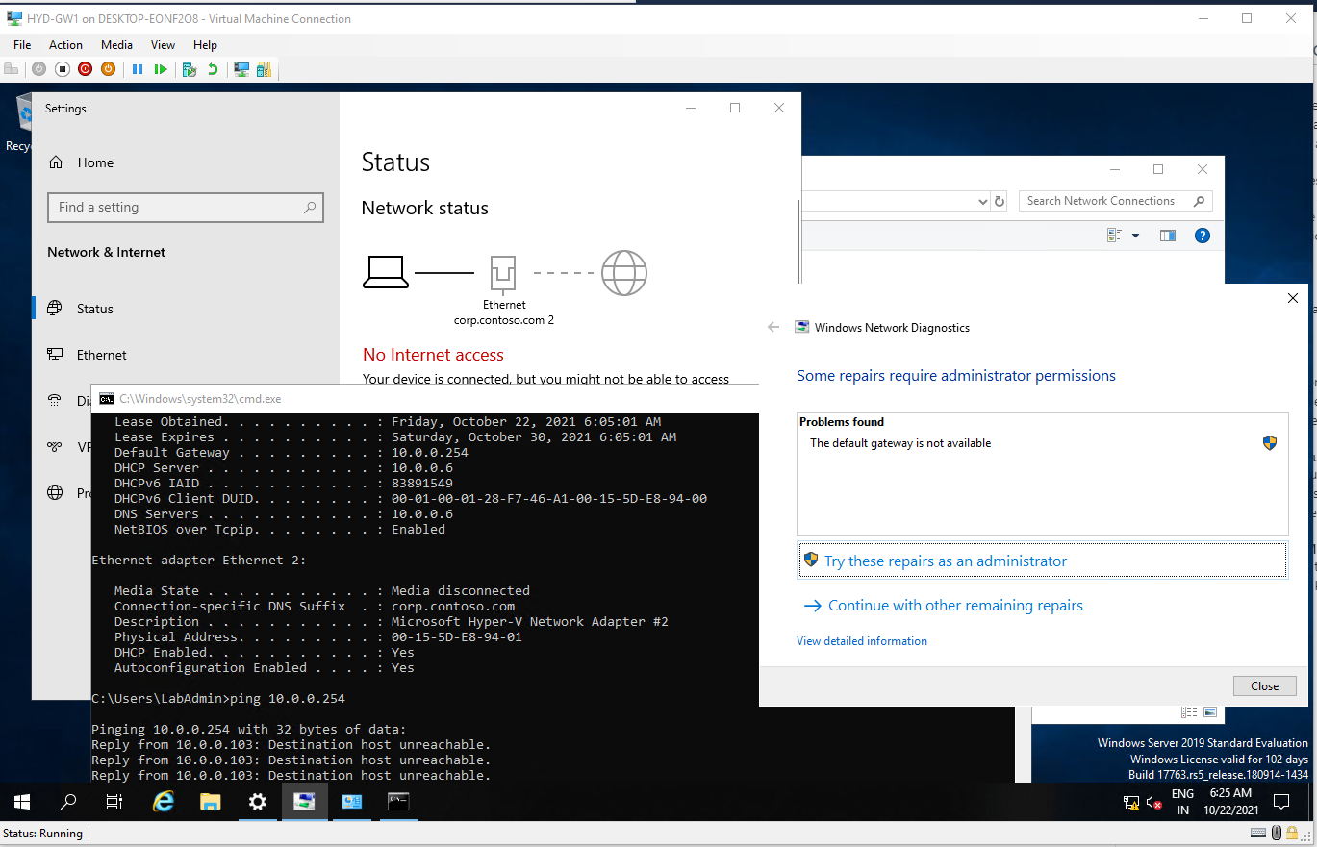Refresh the Network Connections window

[1000, 201]
